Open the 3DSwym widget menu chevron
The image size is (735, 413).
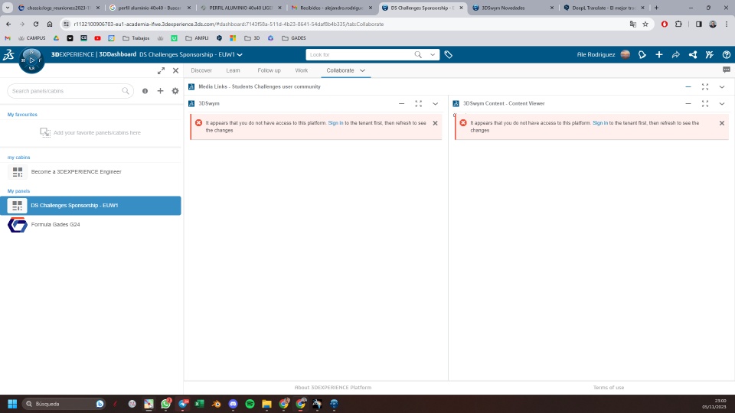(436, 103)
